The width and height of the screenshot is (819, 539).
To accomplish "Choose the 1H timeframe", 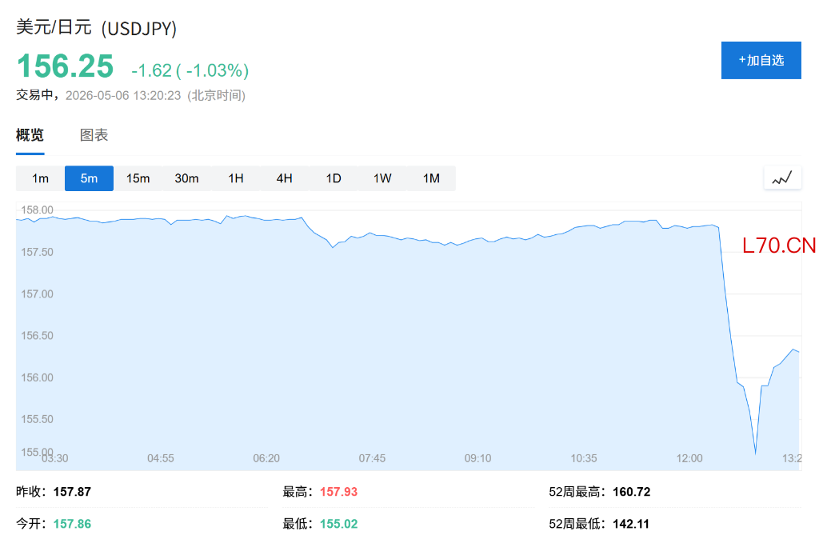I will (x=236, y=178).
